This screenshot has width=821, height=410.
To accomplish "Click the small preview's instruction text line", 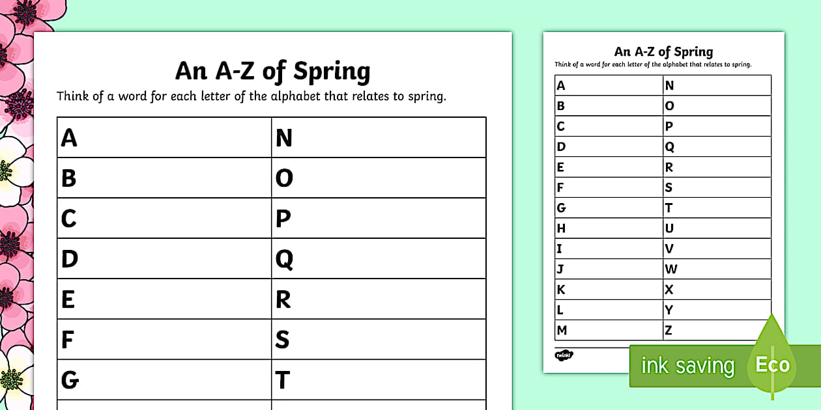I will click(653, 65).
